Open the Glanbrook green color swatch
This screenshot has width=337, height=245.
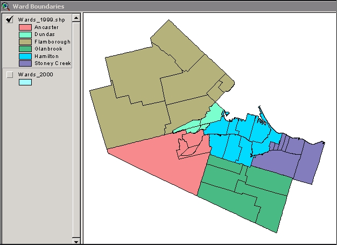point(25,49)
